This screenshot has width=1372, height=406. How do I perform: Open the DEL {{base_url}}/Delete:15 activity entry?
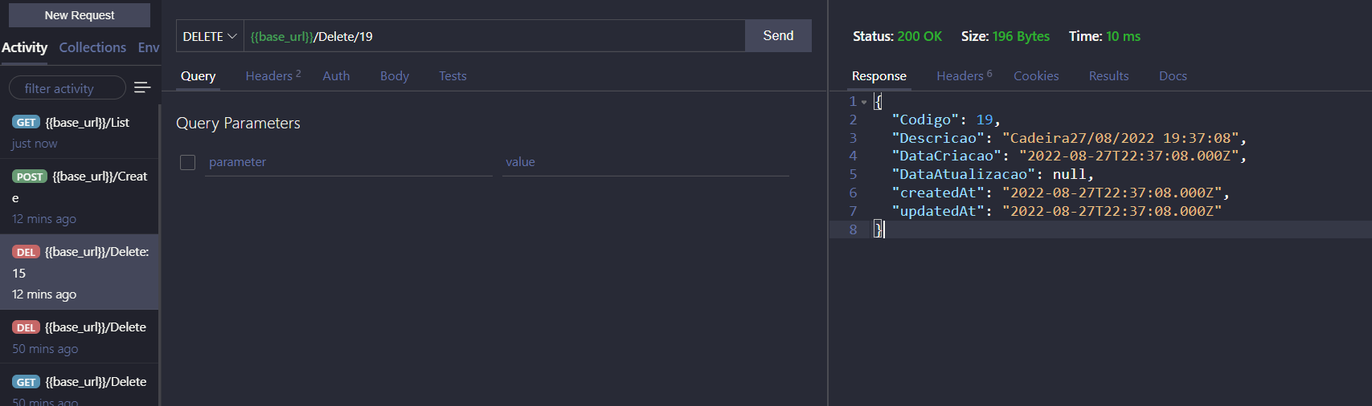click(80, 272)
